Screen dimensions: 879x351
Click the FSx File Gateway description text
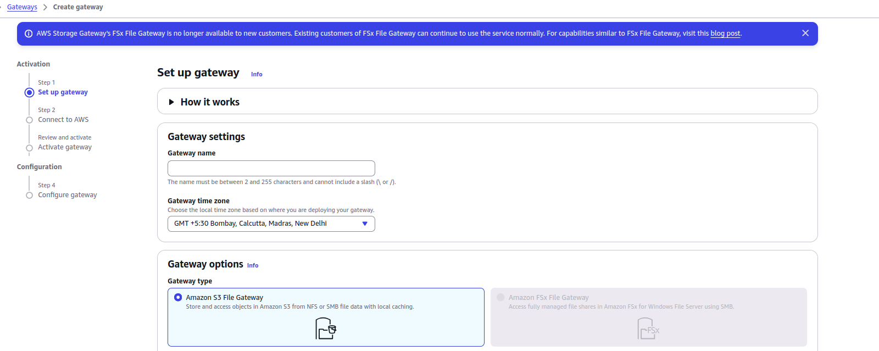621,307
